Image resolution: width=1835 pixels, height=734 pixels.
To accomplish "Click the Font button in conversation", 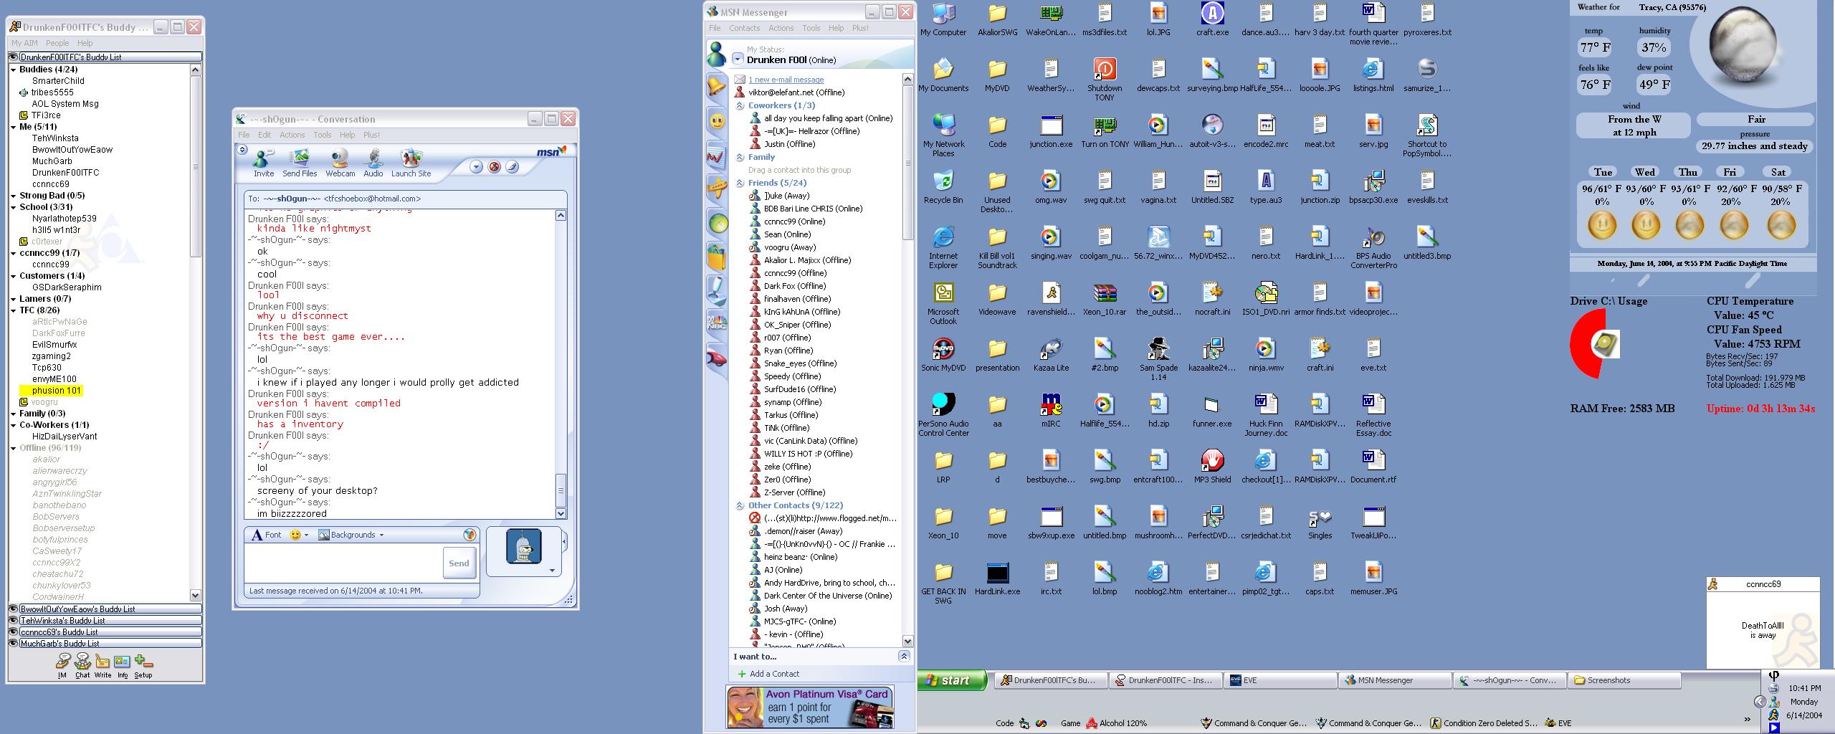I will [266, 535].
